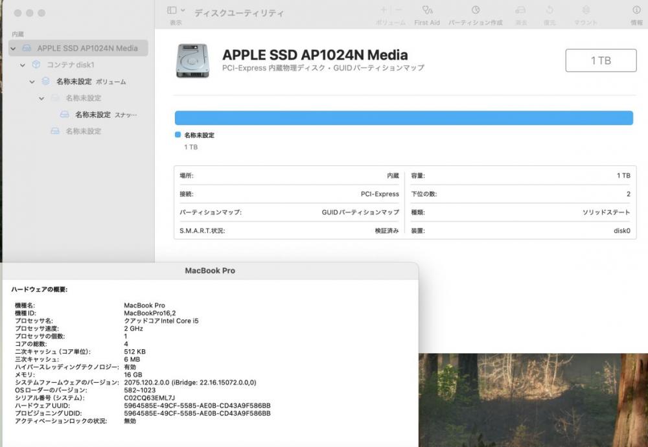Click the 復元 restore toolbar icon
The image size is (648, 447).
click(550, 10)
